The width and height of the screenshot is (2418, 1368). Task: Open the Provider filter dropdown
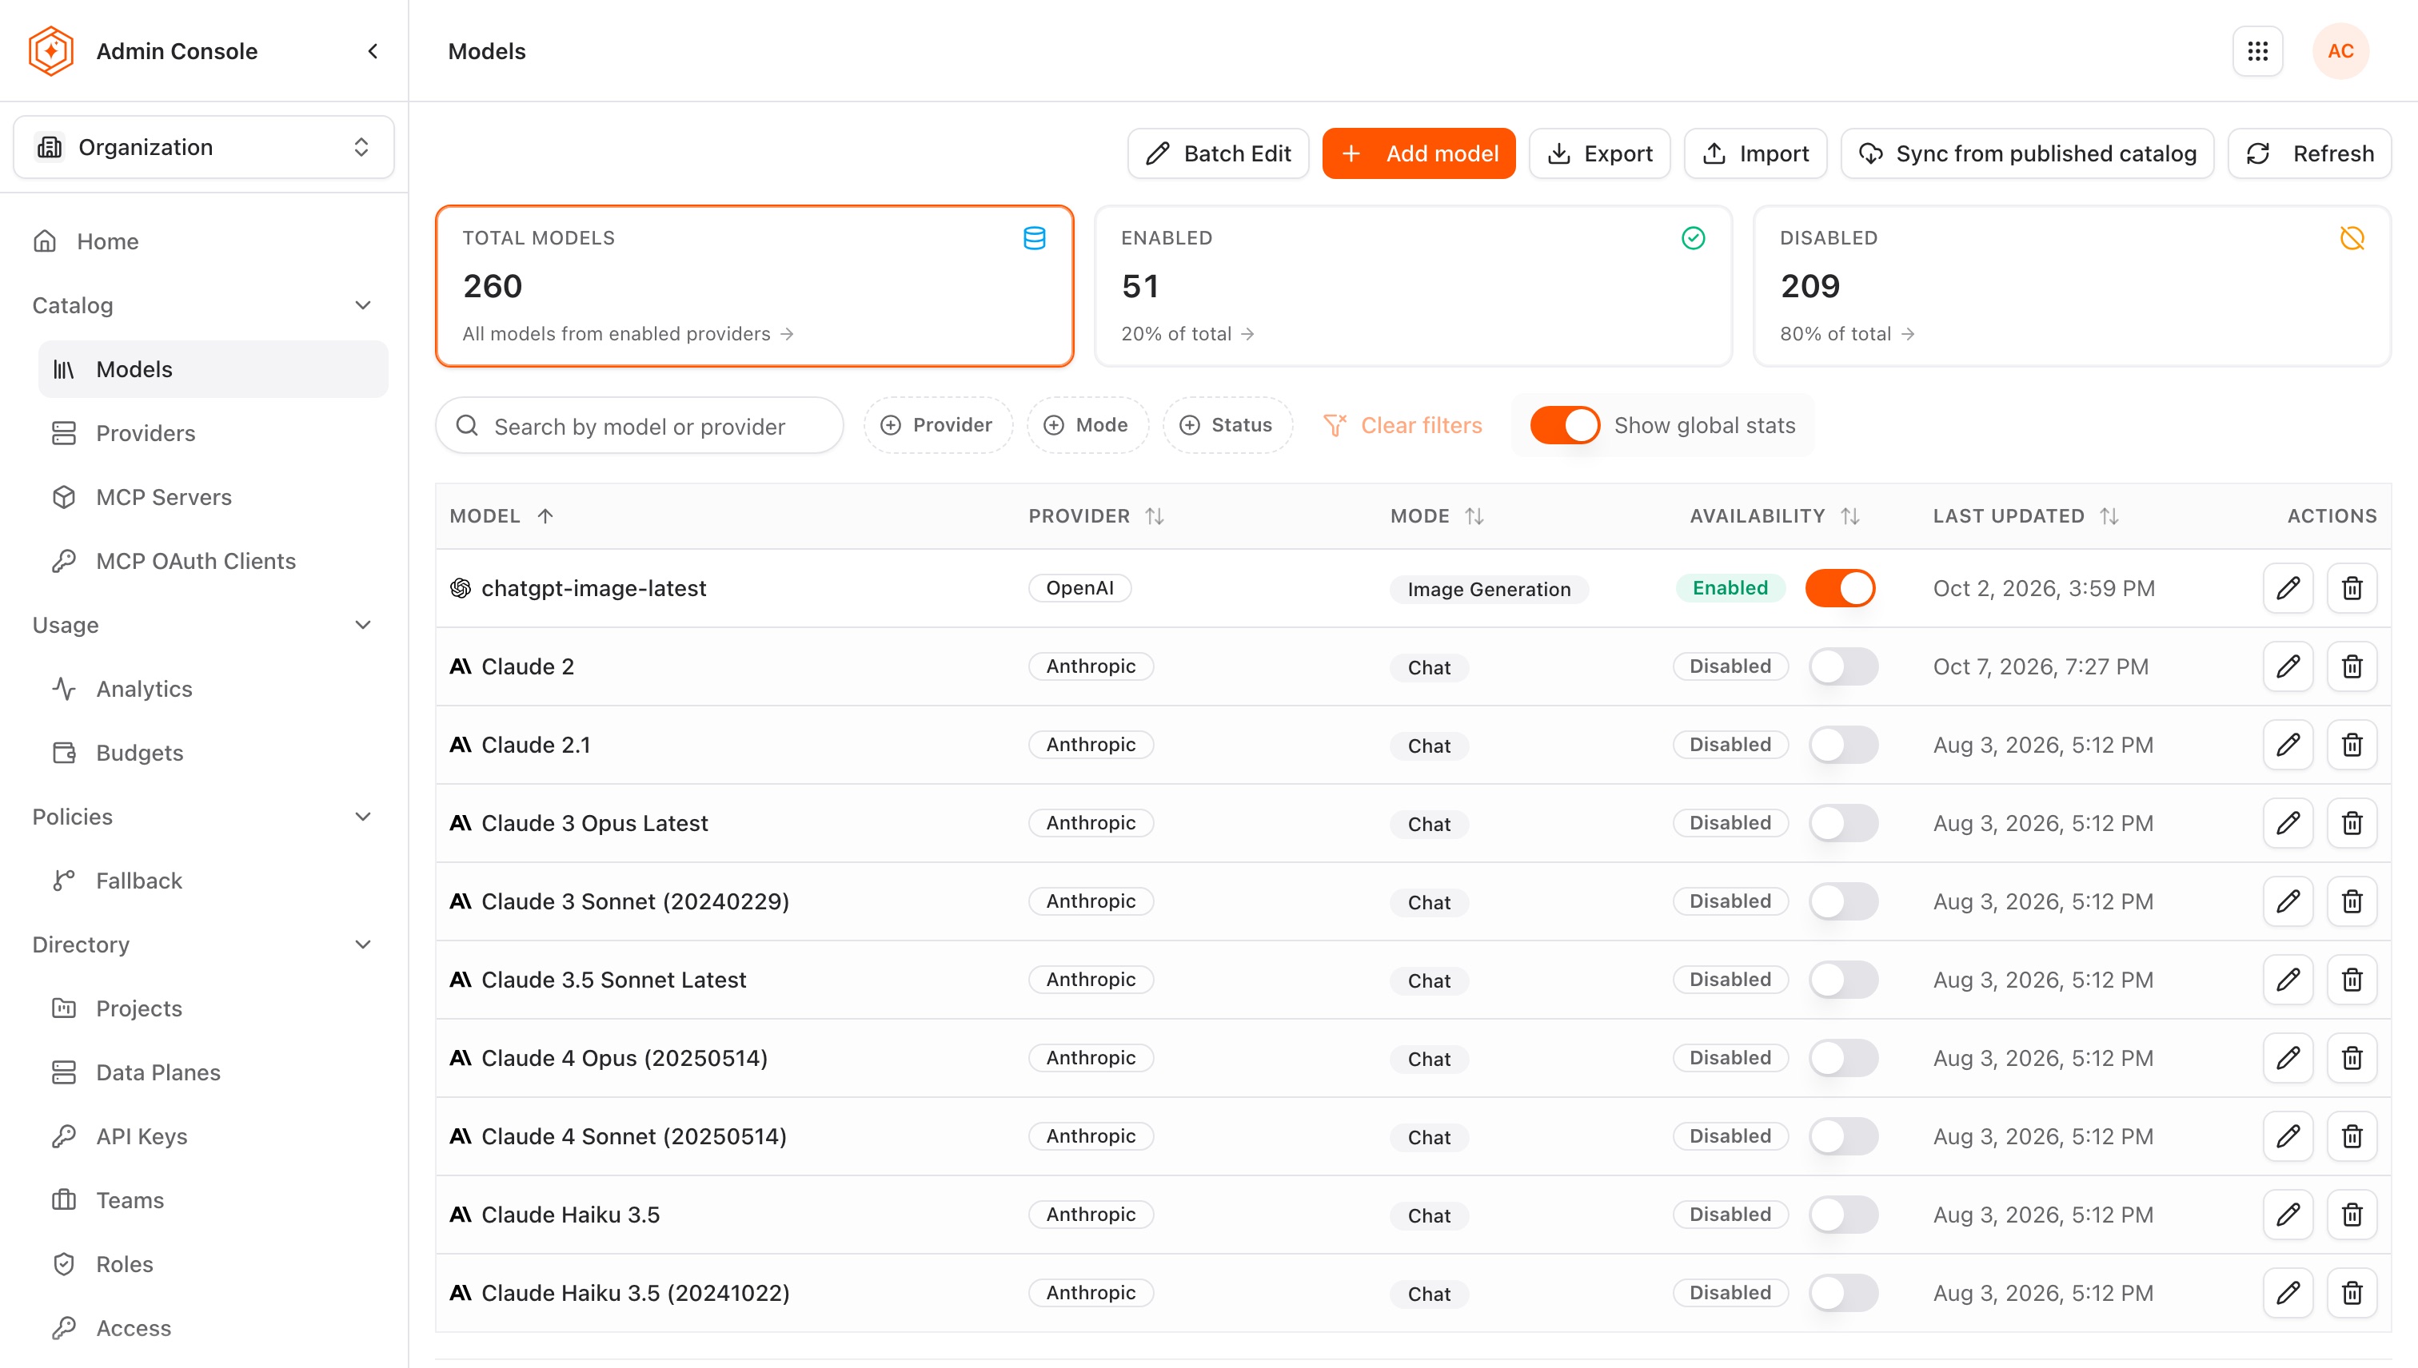coord(937,426)
